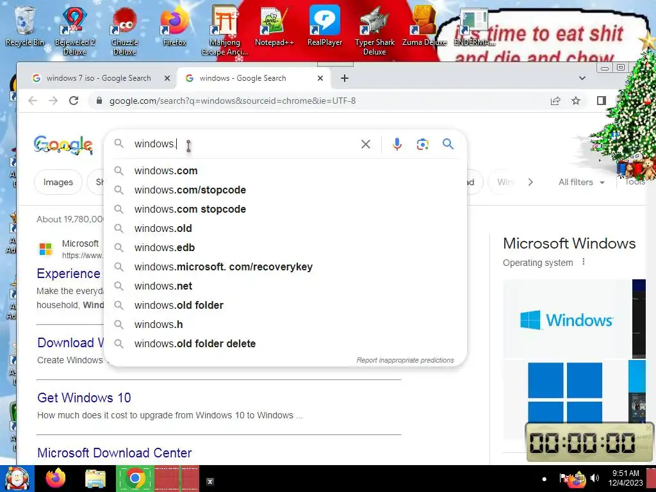Select the 'windows.old folder' suggestion

pyautogui.click(x=285, y=306)
